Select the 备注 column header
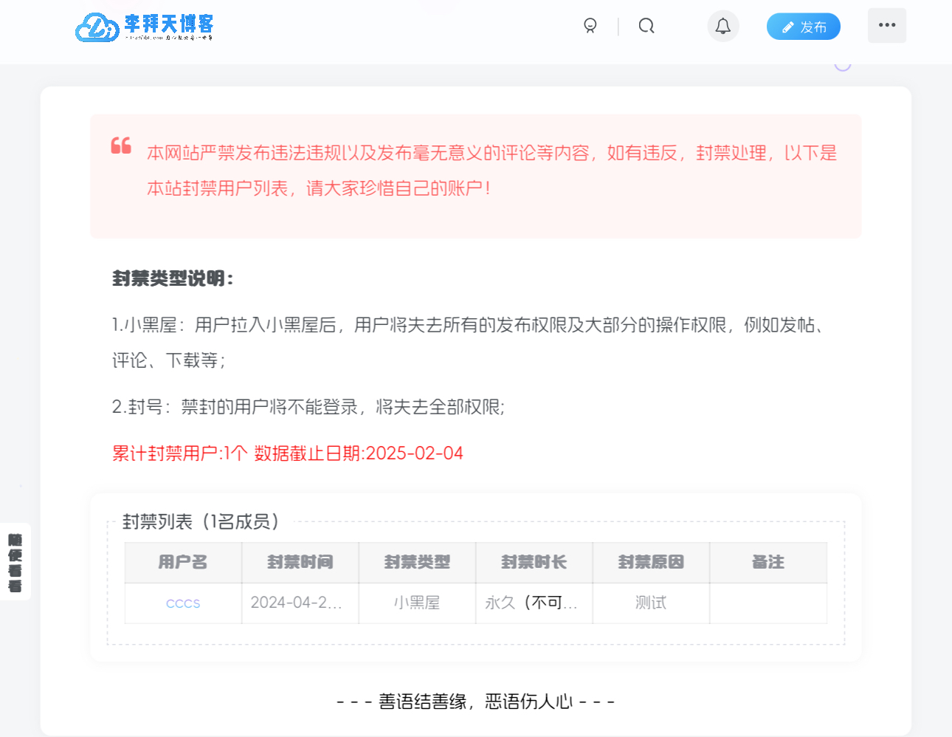This screenshot has width=952, height=737. coord(768,563)
